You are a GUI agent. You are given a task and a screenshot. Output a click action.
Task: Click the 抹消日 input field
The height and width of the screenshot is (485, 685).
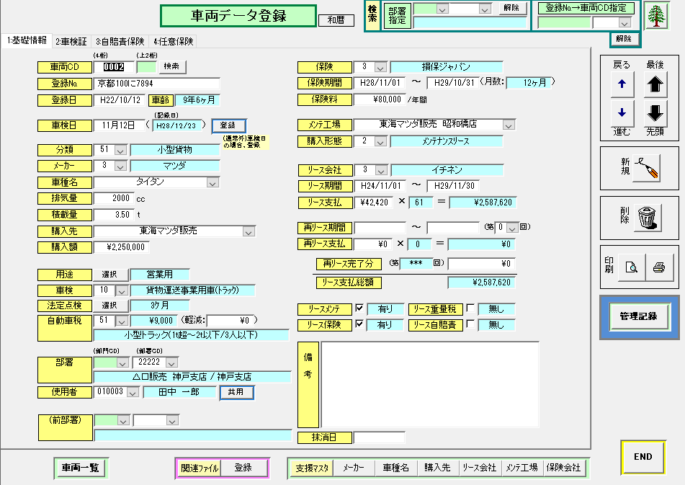coord(379,437)
